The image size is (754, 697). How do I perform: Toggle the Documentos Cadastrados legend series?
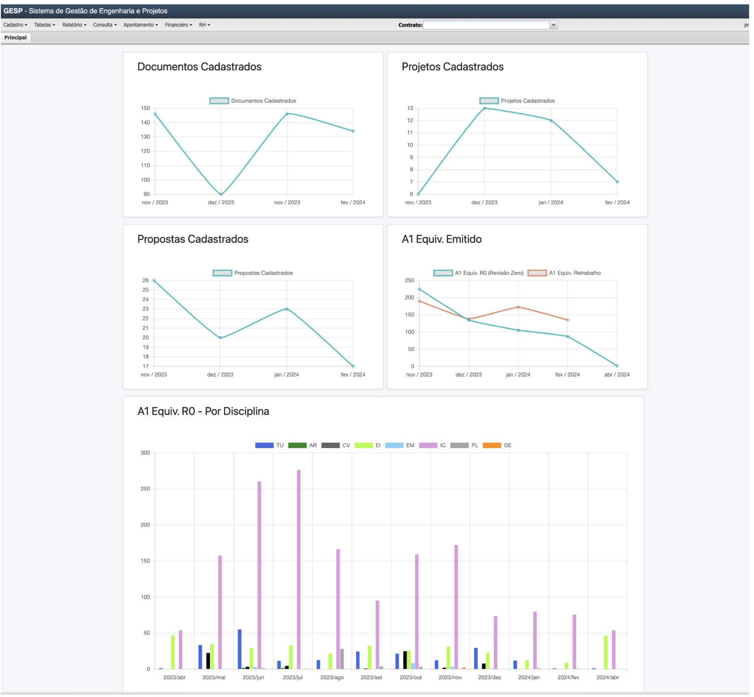coord(219,101)
